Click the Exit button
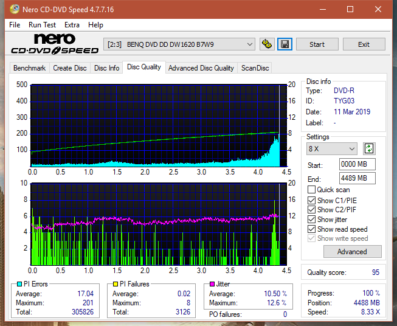This screenshot has height=326, width=397. coord(364,44)
